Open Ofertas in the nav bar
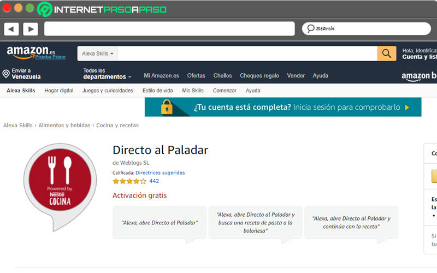437x273 pixels. tap(196, 75)
